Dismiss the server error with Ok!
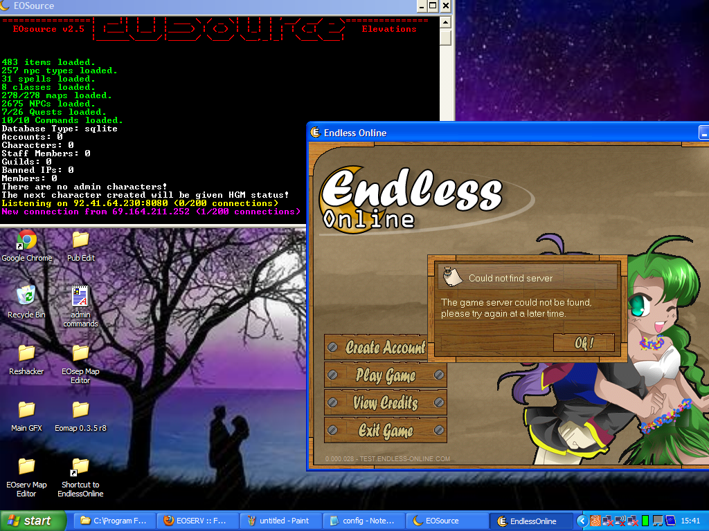This screenshot has width=709, height=531. tap(584, 343)
